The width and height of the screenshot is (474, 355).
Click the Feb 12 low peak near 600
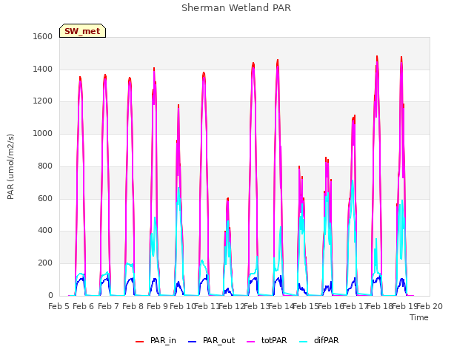227,199
